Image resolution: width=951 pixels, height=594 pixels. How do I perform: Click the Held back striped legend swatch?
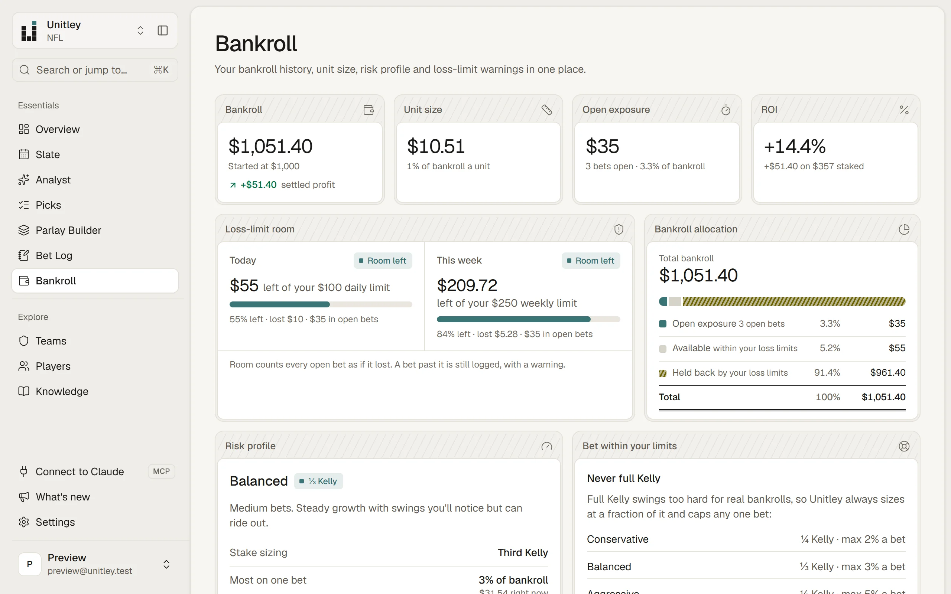[663, 373]
